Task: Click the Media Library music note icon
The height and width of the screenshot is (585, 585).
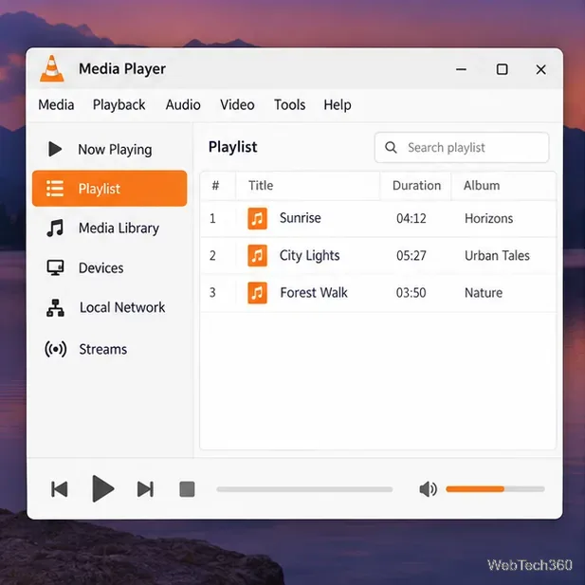Action: pyautogui.click(x=55, y=228)
